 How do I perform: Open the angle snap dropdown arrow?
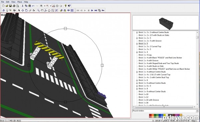[51, 6]
